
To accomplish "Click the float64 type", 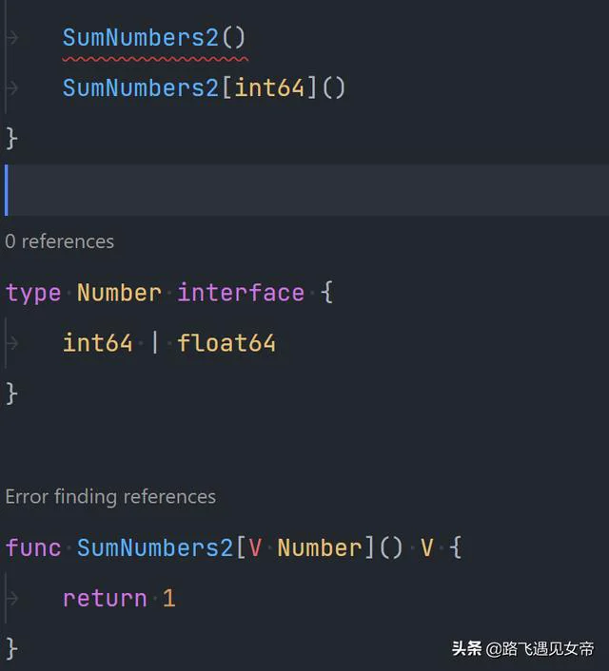I will tap(226, 343).
